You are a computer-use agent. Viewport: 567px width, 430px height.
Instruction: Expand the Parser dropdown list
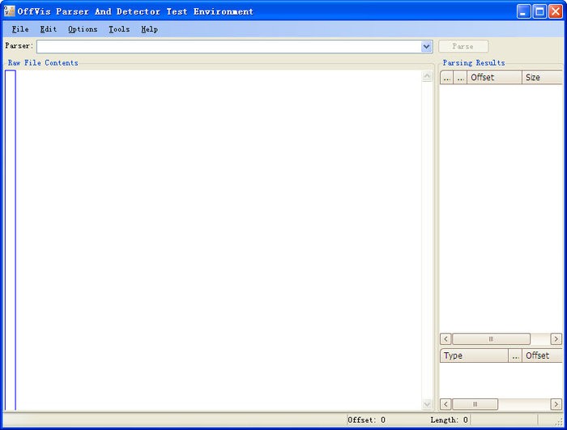pyautogui.click(x=427, y=46)
